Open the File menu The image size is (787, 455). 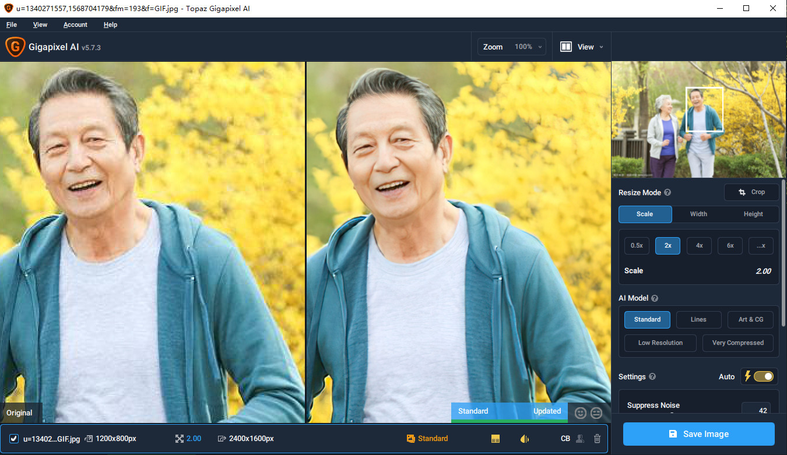(12, 24)
